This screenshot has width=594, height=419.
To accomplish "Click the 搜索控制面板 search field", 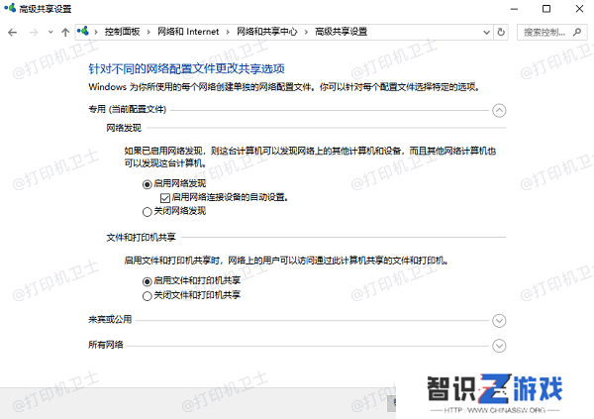I will tap(552, 33).
